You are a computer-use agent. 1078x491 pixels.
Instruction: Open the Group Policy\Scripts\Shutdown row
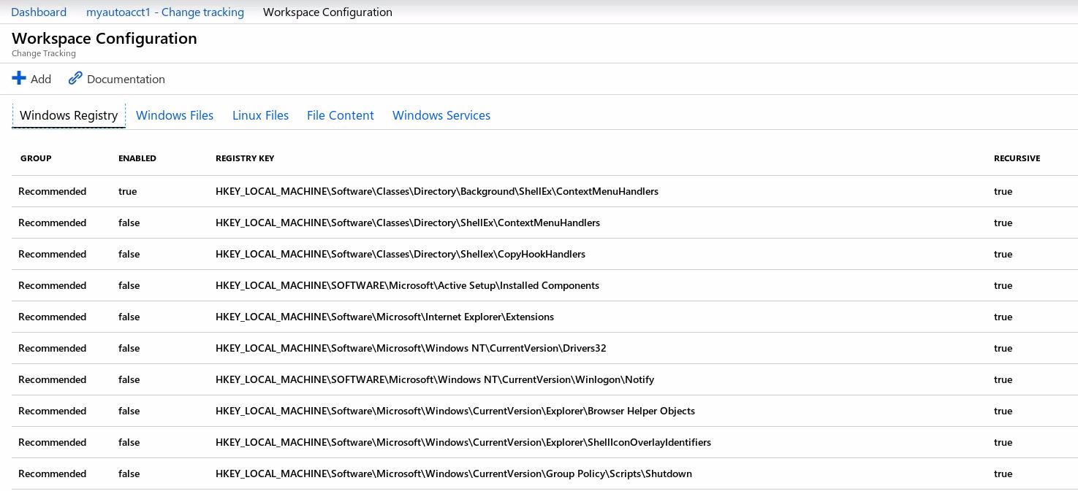point(453,473)
